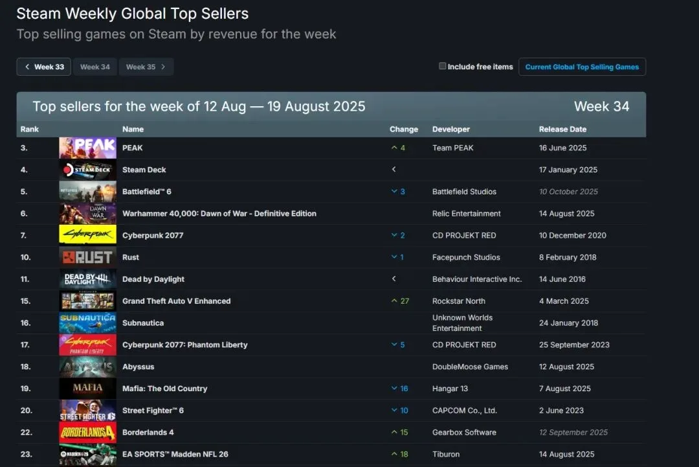Click the Grand Theft Auto V Enhanced title
This screenshot has height=467, width=699.
(x=176, y=301)
